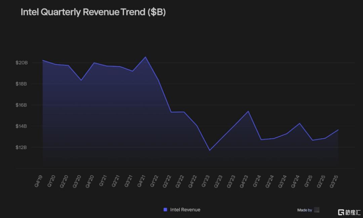Click the Q3'25 final data point
363x218 pixels.
pyautogui.click(x=338, y=130)
